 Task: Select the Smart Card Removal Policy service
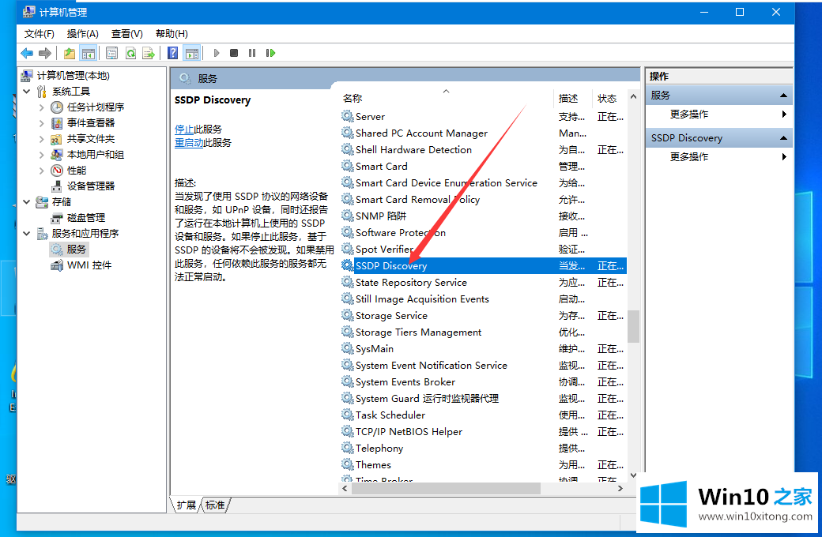(484, 200)
